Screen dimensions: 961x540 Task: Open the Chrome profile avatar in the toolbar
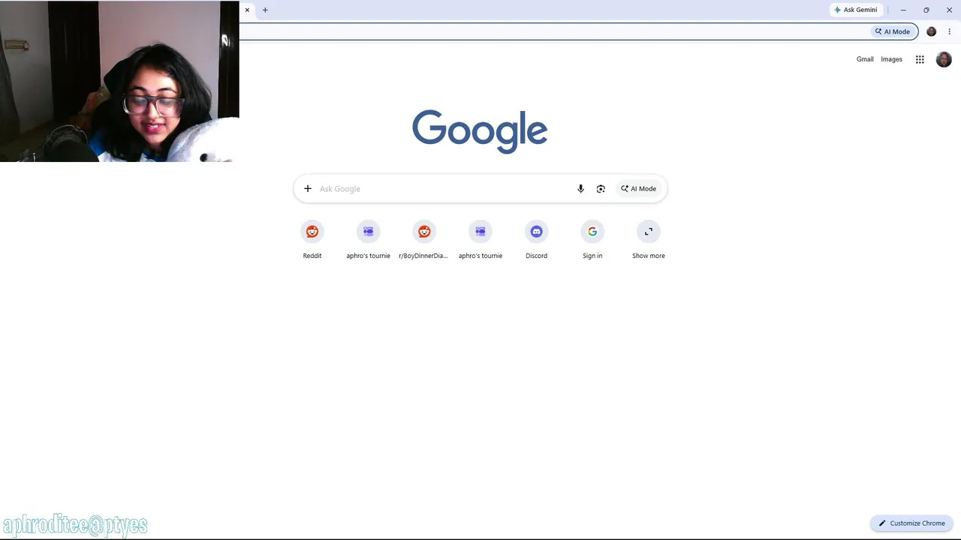click(x=932, y=31)
